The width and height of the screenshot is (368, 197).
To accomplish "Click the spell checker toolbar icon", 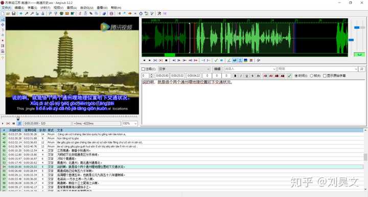I will click(152, 14).
